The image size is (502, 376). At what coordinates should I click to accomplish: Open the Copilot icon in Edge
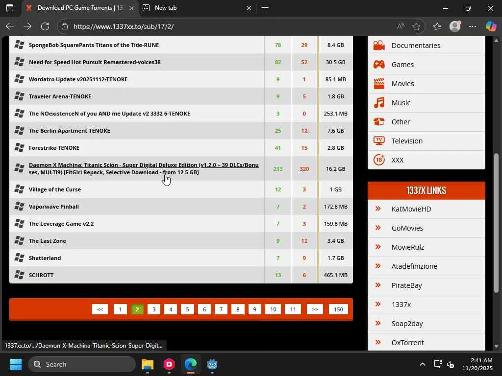pyautogui.click(x=491, y=26)
